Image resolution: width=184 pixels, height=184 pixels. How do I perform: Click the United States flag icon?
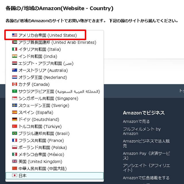[15, 35]
